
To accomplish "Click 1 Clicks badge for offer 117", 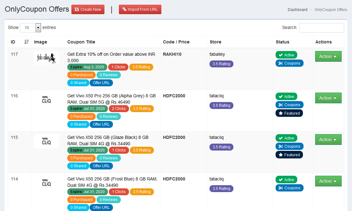I will tap(118, 67).
